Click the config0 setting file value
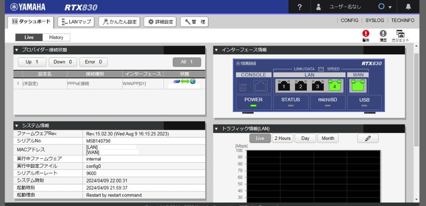 pos(93,166)
